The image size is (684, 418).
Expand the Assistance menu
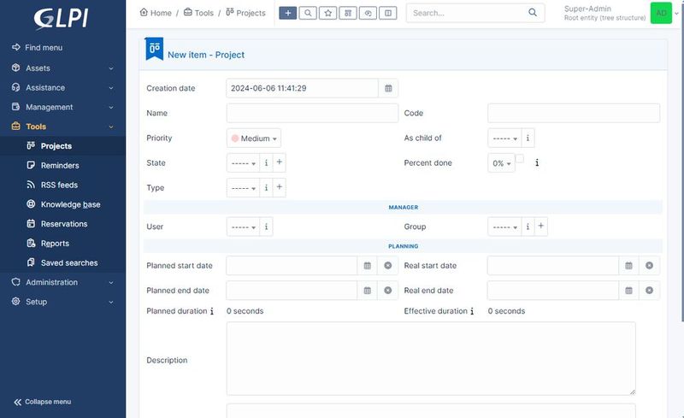coord(62,88)
